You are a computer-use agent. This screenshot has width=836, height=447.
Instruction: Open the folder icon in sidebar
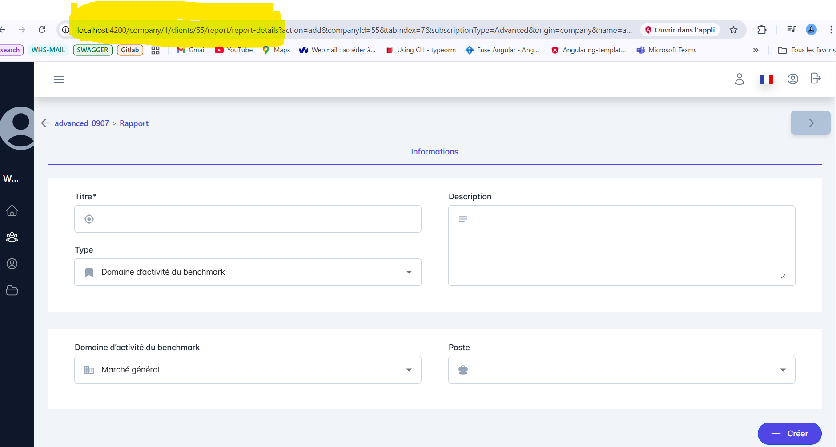(12, 291)
